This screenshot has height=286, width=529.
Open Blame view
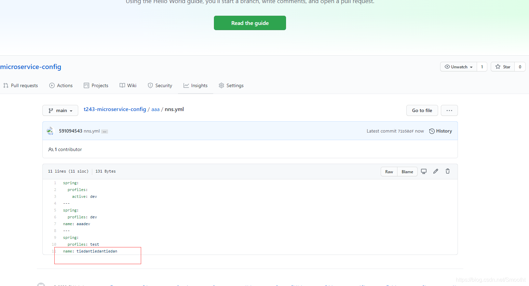407,172
